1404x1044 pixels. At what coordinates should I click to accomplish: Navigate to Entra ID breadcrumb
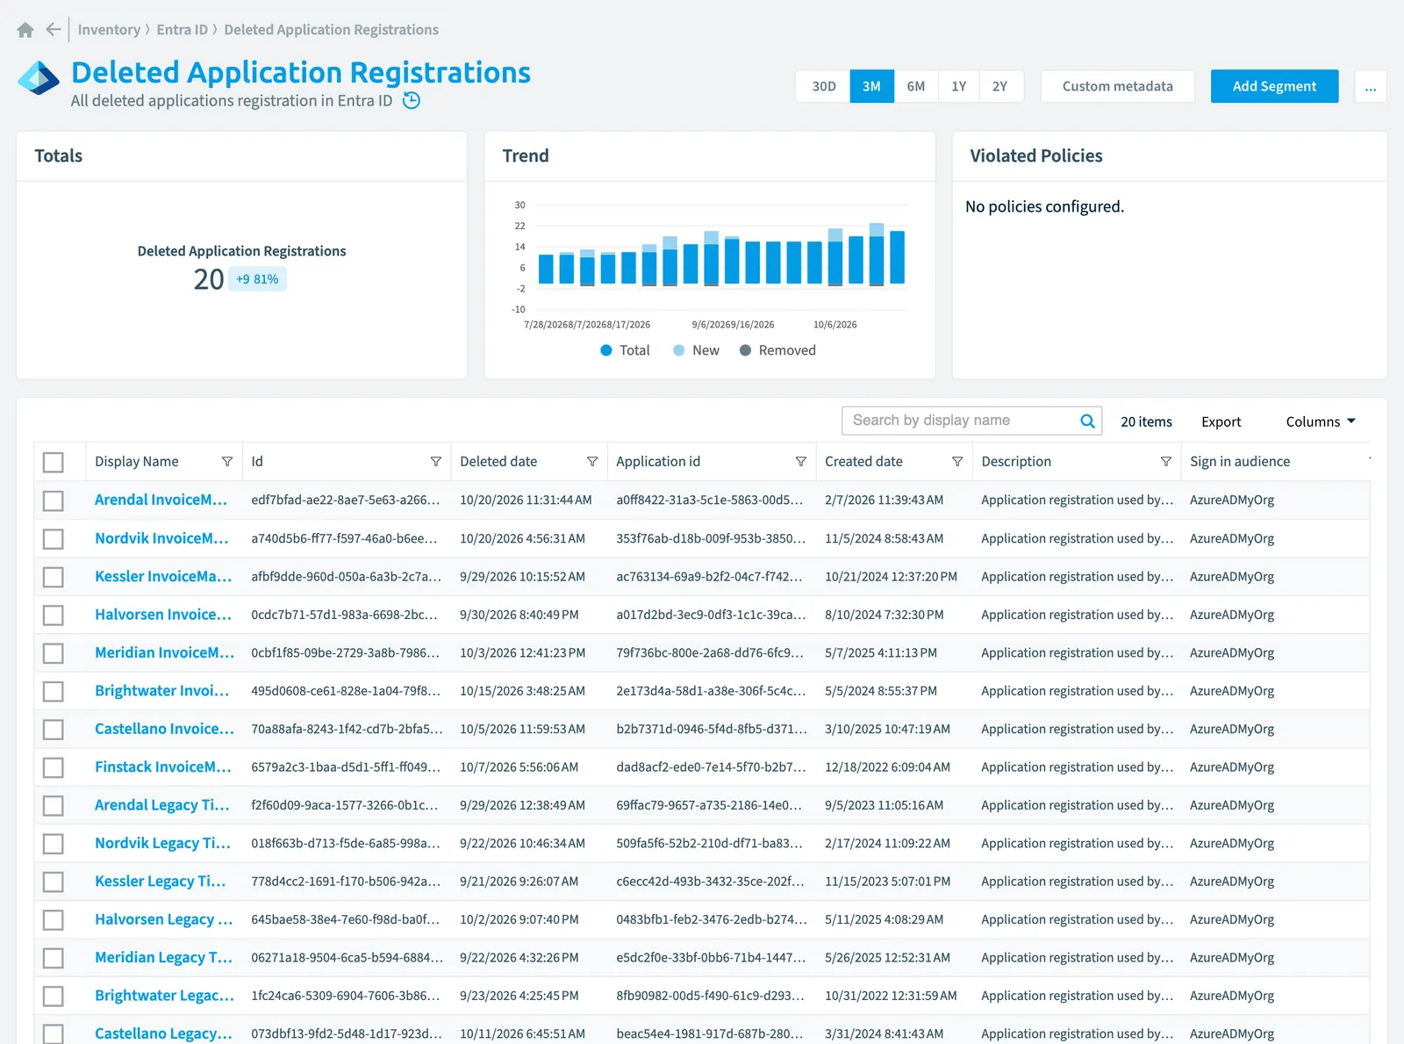point(182,30)
